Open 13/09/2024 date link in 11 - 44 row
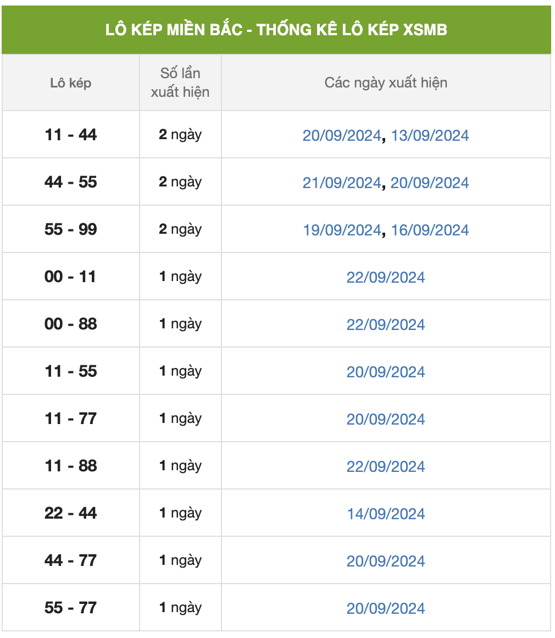The image size is (555, 638). click(430, 135)
